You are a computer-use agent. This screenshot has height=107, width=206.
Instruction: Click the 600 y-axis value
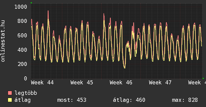point(22,36)
